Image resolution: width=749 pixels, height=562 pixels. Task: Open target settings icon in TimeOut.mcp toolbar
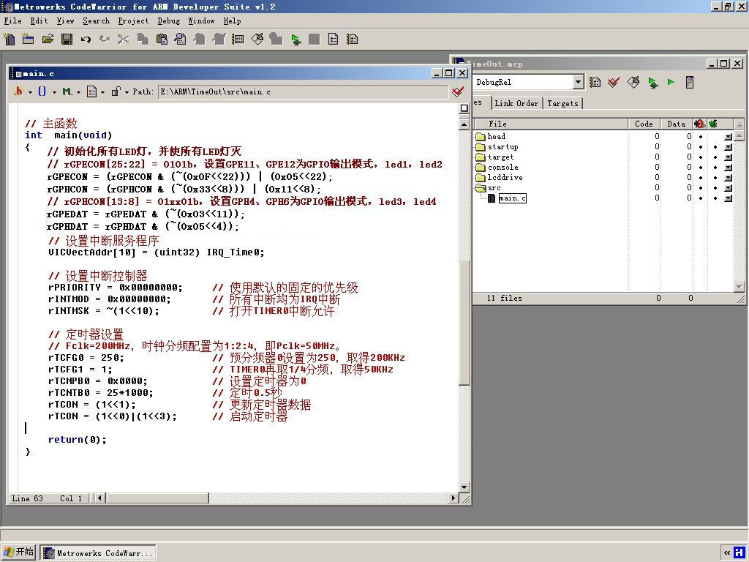(x=595, y=82)
